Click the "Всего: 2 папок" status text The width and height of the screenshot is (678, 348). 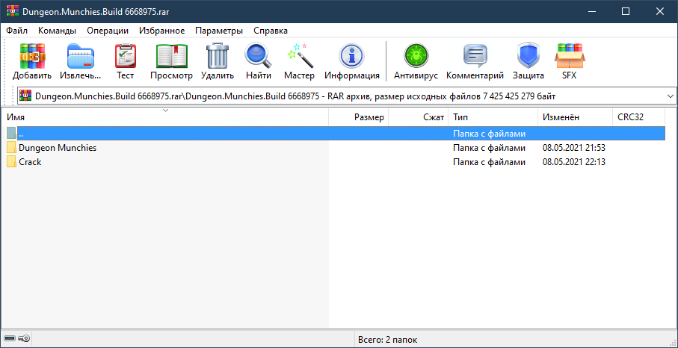(x=388, y=340)
